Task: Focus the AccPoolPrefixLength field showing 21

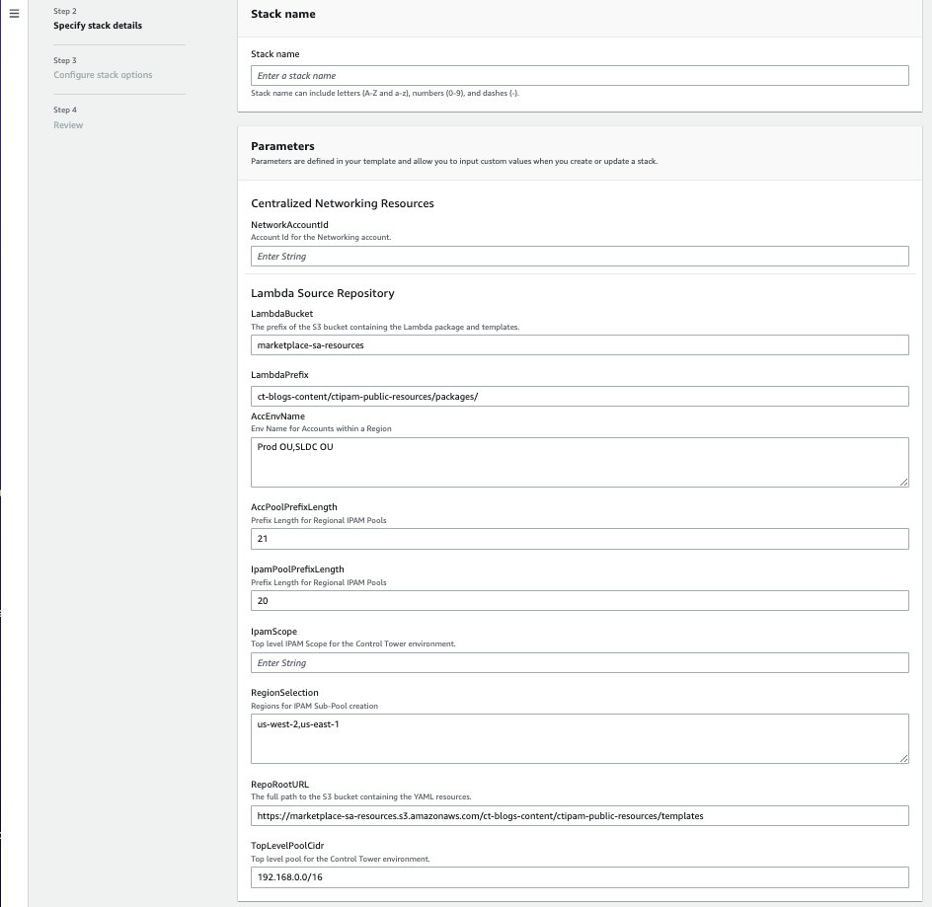Action: pyautogui.click(x=580, y=538)
